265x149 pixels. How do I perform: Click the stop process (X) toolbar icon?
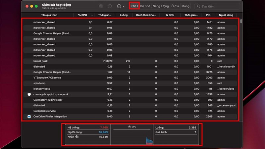[101, 6]
